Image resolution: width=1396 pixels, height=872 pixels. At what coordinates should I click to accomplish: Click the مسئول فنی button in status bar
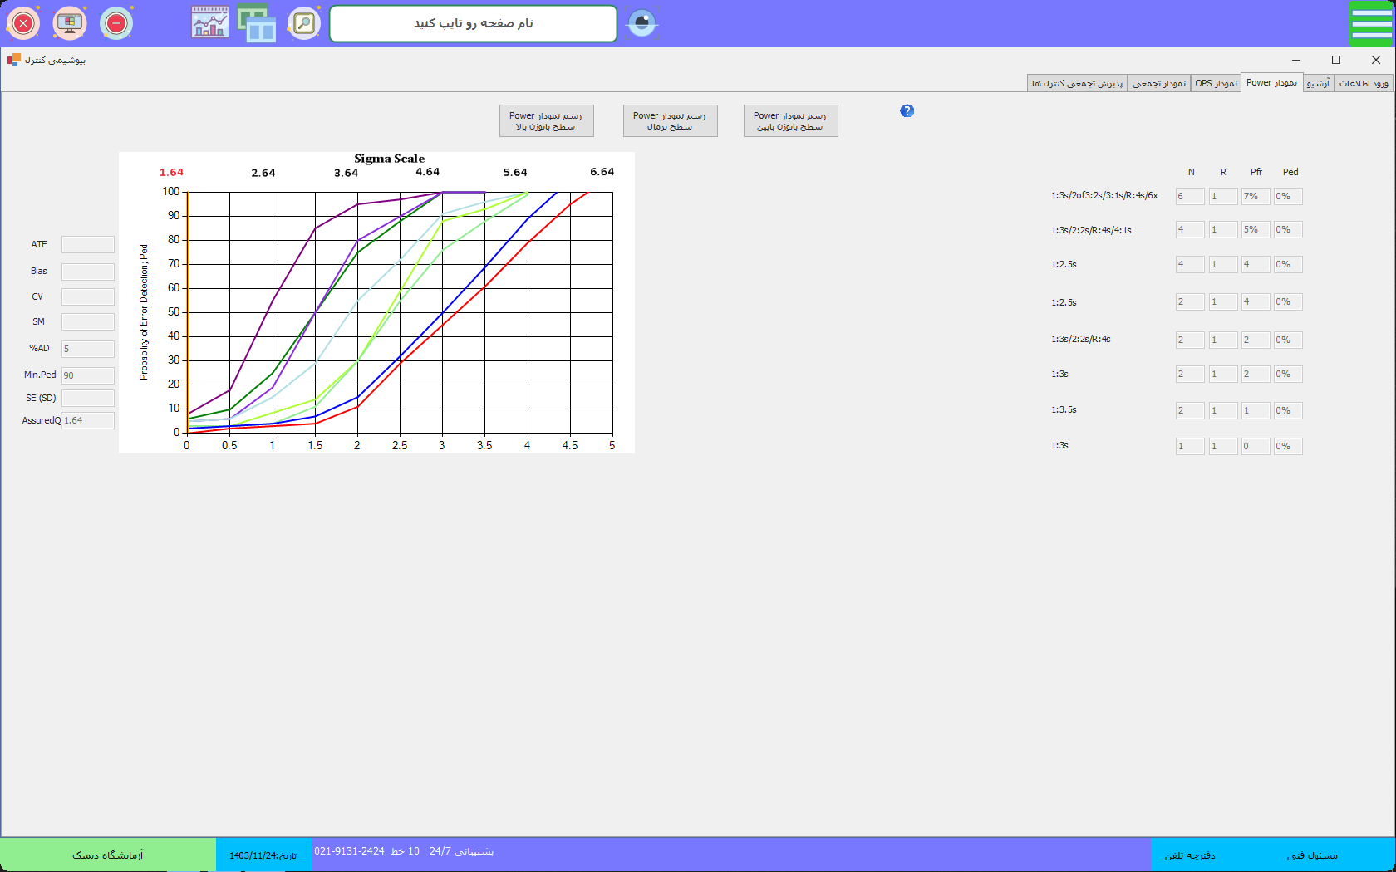point(1312,855)
